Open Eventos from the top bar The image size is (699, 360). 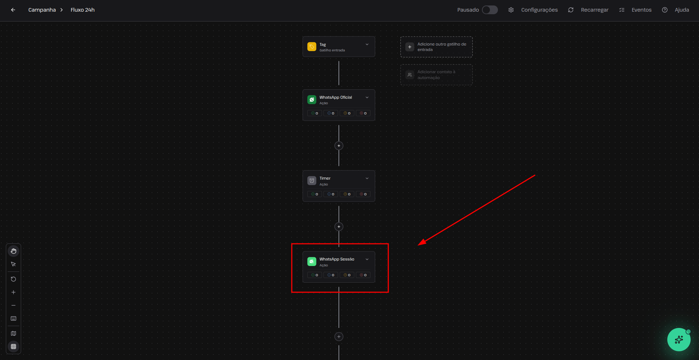[x=636, y=10]
